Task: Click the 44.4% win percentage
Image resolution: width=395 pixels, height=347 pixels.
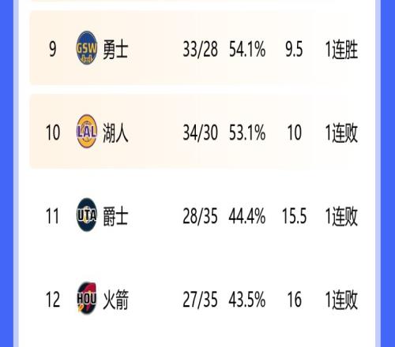Action: pos(247,216)
